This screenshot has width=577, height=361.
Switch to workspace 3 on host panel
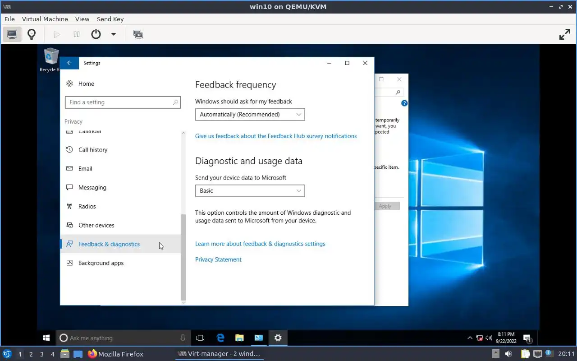[x=41, y=354]
